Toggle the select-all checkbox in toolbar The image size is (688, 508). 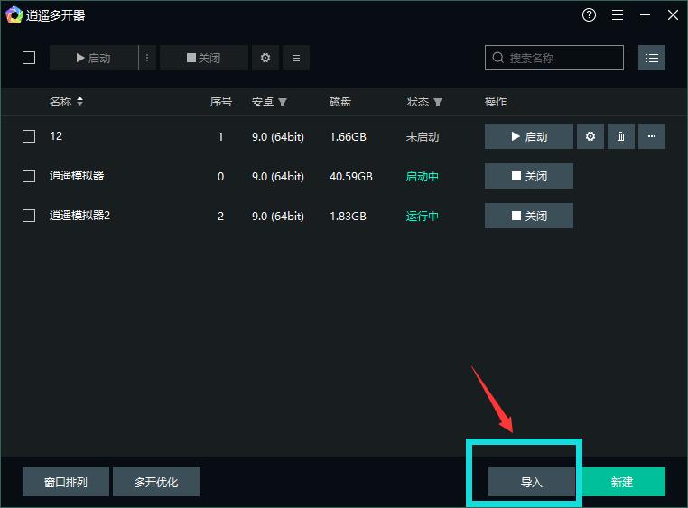(x=29, y=58)
